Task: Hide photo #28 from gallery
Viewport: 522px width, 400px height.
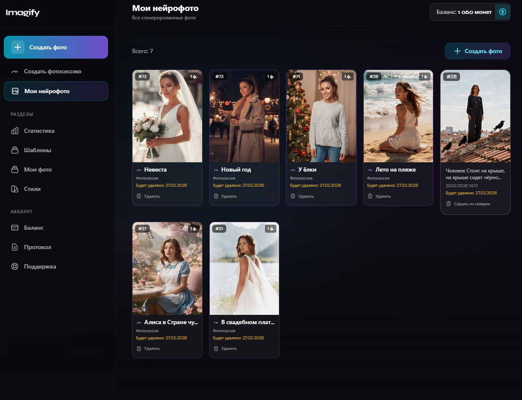Action: [468, 204]
